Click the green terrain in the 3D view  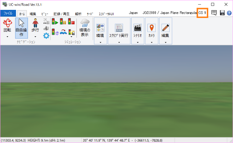[x=117, y=110]
